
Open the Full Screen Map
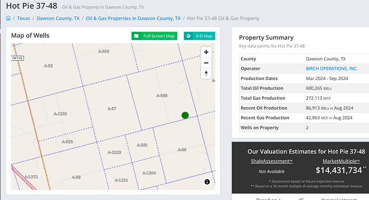click(155, 36)
